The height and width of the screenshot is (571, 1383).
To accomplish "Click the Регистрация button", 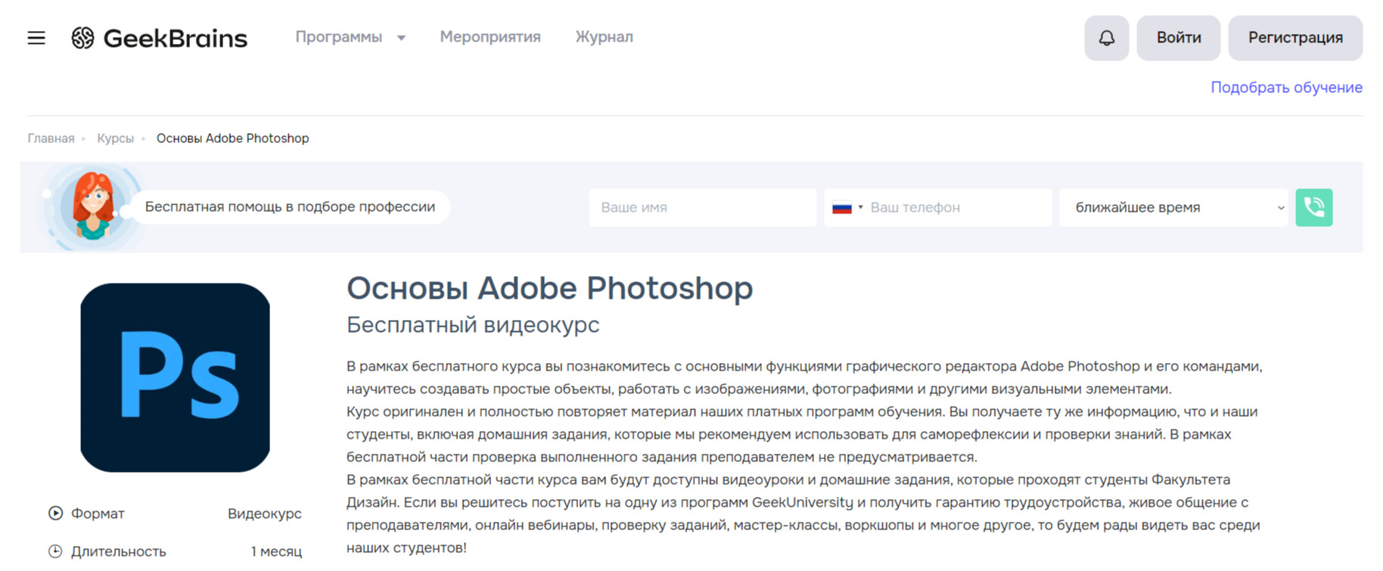I will point(1295,38).
